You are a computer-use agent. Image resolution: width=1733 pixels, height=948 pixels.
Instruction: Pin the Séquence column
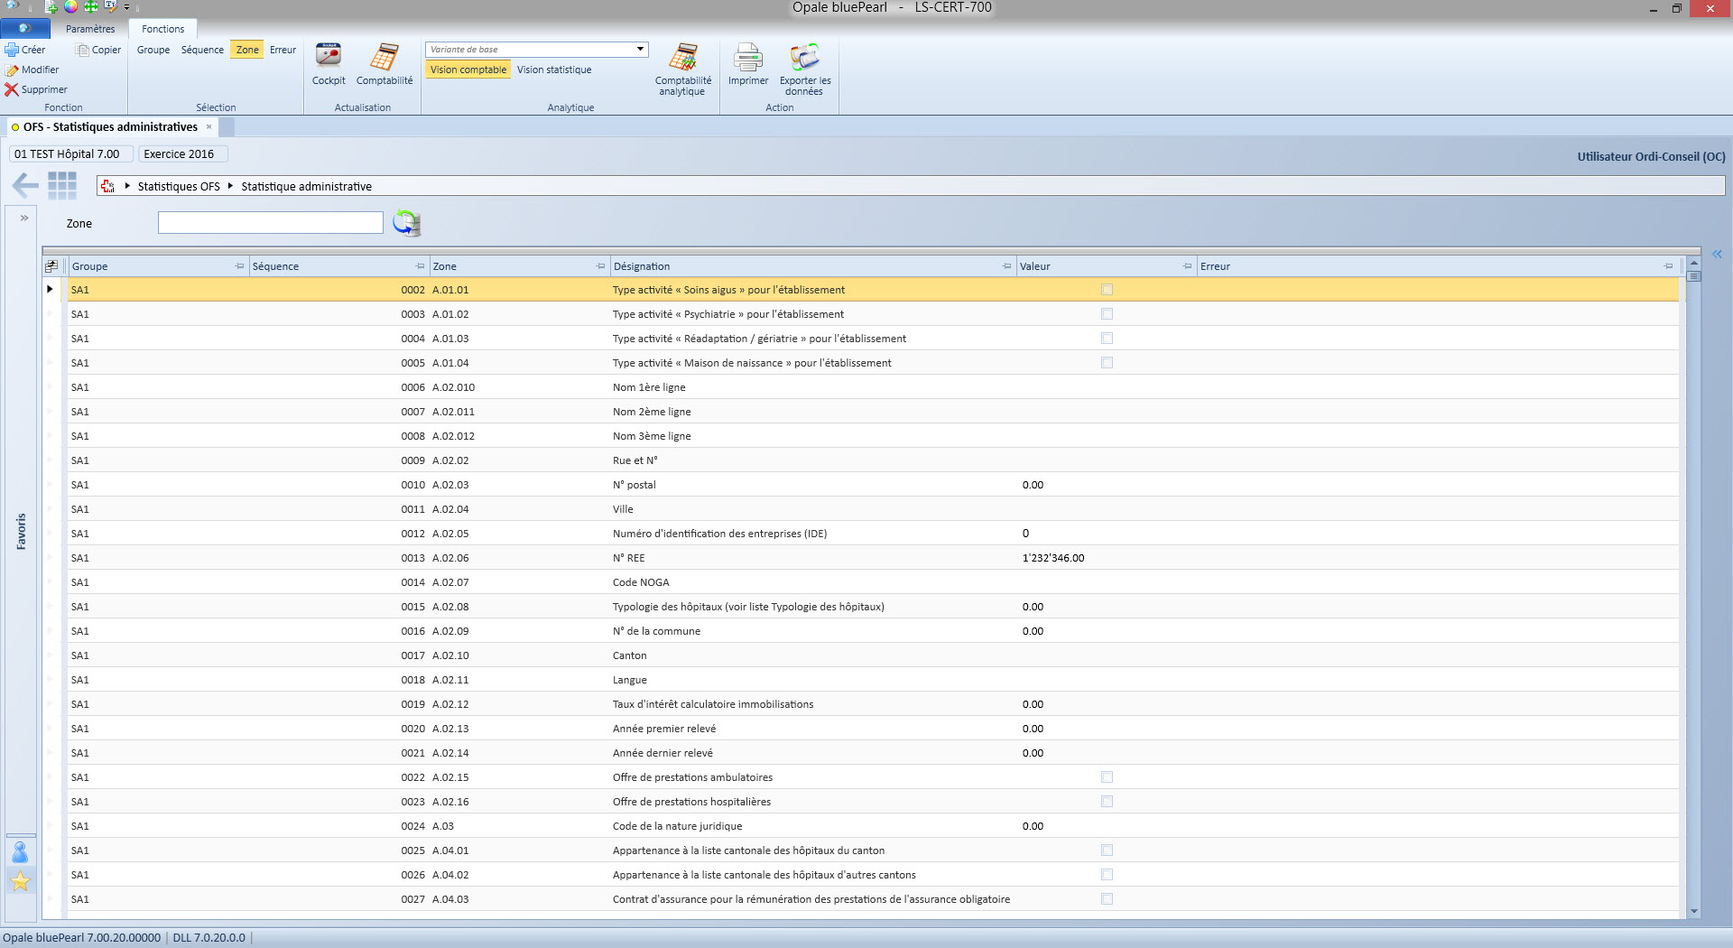[x=420, y=266]
